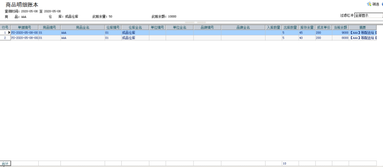Open the 过滤红冲 dropdown showing 全部显示

(x=369, y=15)
